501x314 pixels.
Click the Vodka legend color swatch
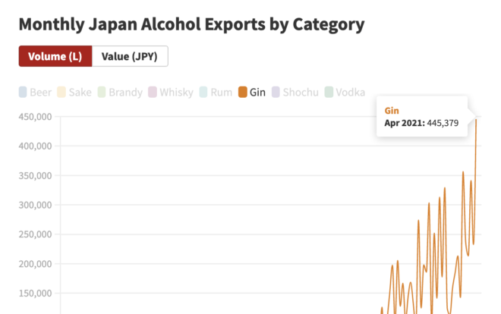tap(329, 92)
